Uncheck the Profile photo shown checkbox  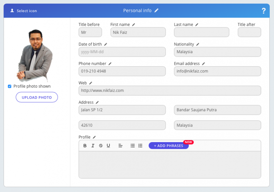[10, 86]
